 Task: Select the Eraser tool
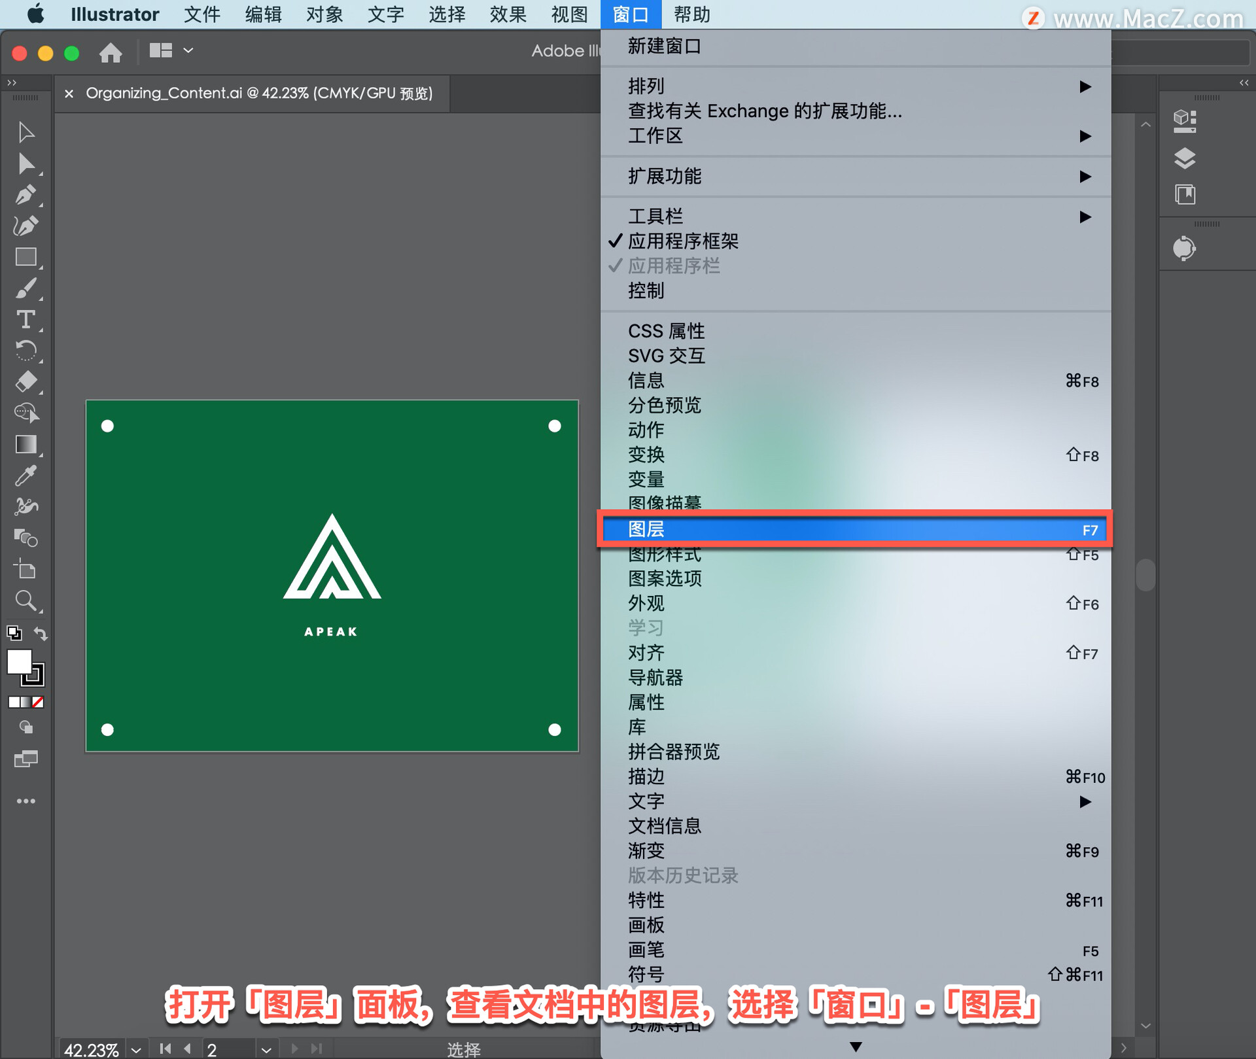pyautogui.click(x=26, y=381)
